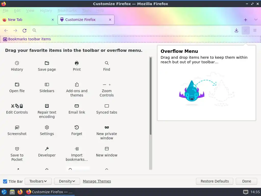
Task: Select the Developer wrench item
Action: point(47,152)
